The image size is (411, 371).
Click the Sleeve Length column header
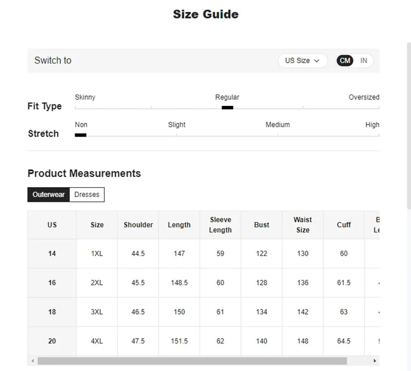220,225
